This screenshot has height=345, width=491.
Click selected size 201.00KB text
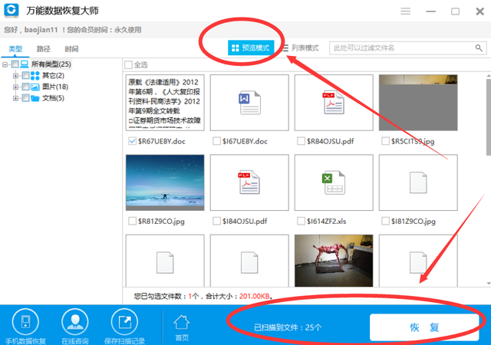click(x=254, y=296)
